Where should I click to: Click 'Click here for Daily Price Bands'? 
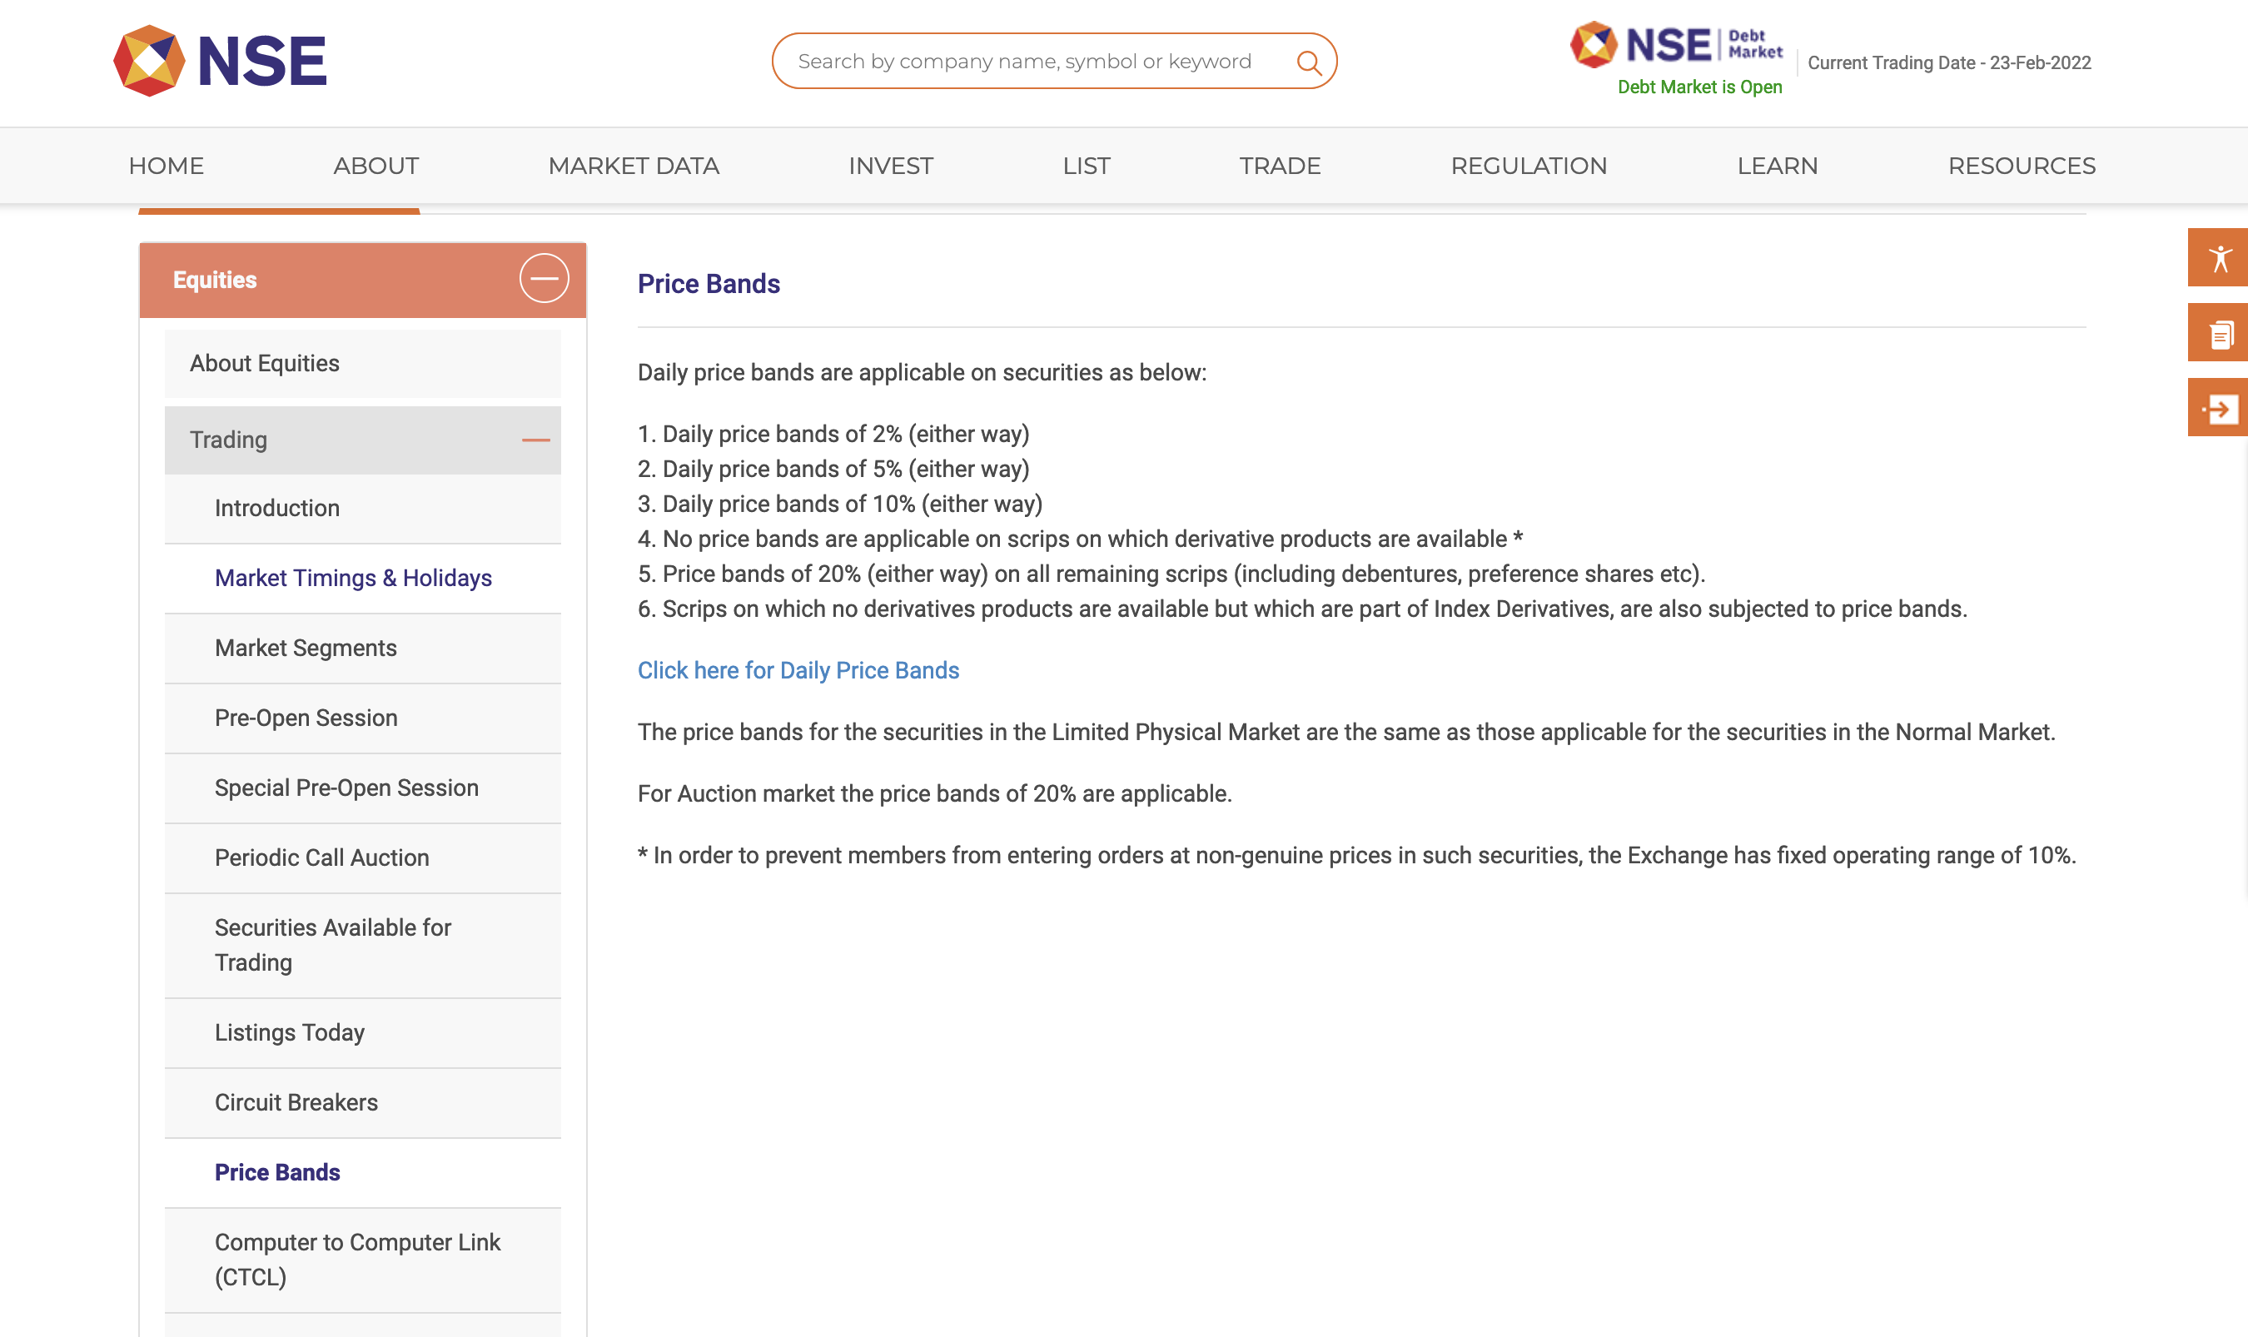coord(798,670)
